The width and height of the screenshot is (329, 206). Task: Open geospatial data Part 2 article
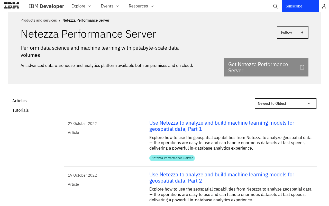(x=222, y=178)
